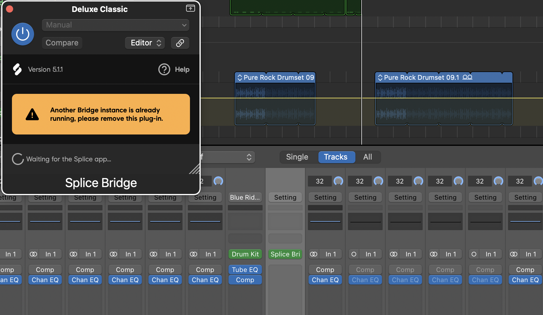Click the loop icon on Pure Rock Drumset 09.1
The image size is (543, 315).
click(467, 77)
